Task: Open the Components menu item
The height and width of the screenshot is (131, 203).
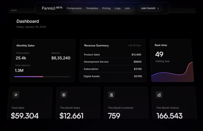Action: [74, 8]
